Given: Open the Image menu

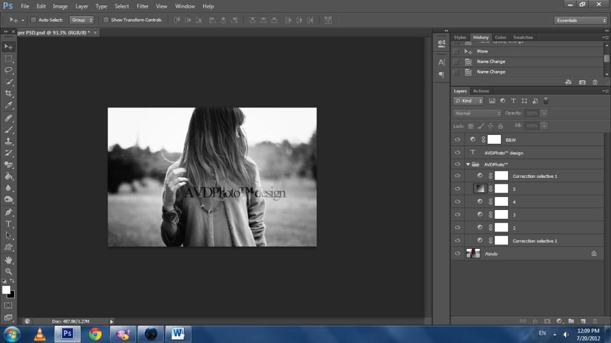Looking at the screenshot, I should tap(60, 6).
